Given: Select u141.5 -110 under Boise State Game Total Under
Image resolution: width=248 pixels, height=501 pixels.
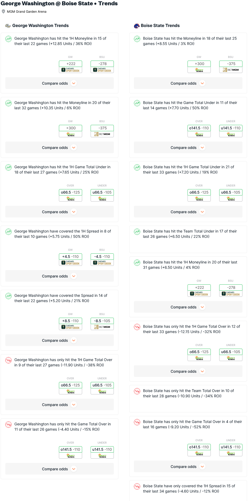Looking at the screenshot, I should click(231, 128).
